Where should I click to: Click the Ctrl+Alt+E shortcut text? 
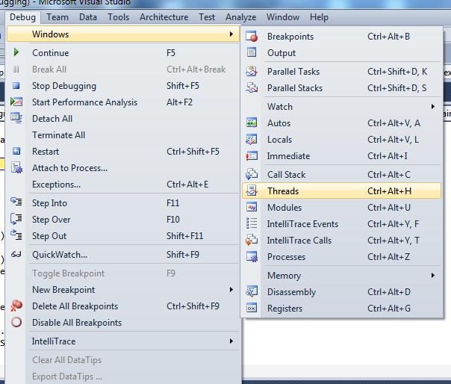point(187,185)
